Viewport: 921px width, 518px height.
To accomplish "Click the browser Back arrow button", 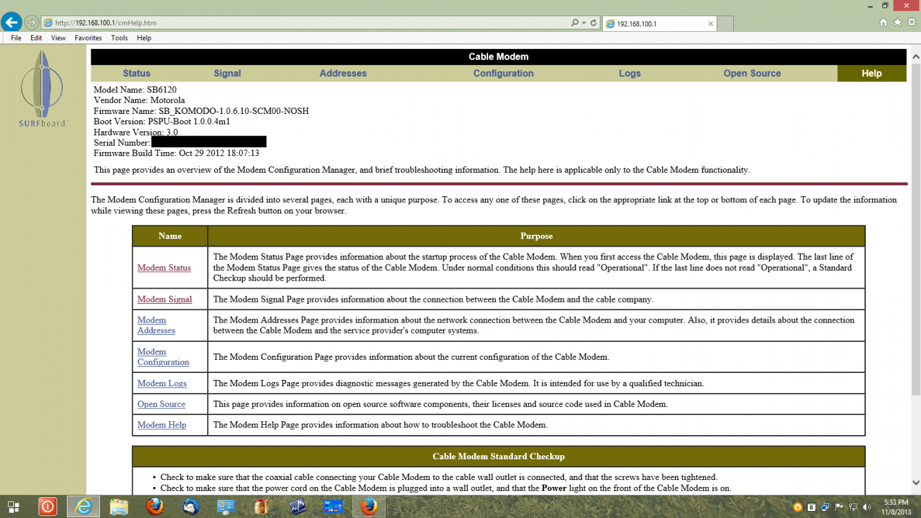I will pos(12,22).
